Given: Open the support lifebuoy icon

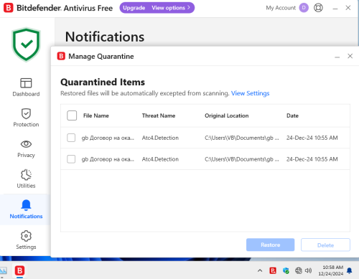Looking at the screenshot, I should tap(318, 8).
